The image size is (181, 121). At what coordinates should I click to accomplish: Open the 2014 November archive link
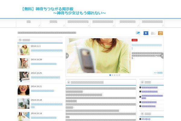pos(146,119)
